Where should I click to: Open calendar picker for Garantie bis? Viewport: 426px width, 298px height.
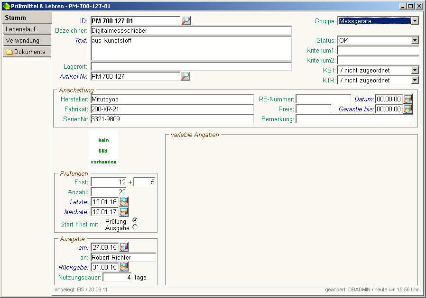[408, 109]
